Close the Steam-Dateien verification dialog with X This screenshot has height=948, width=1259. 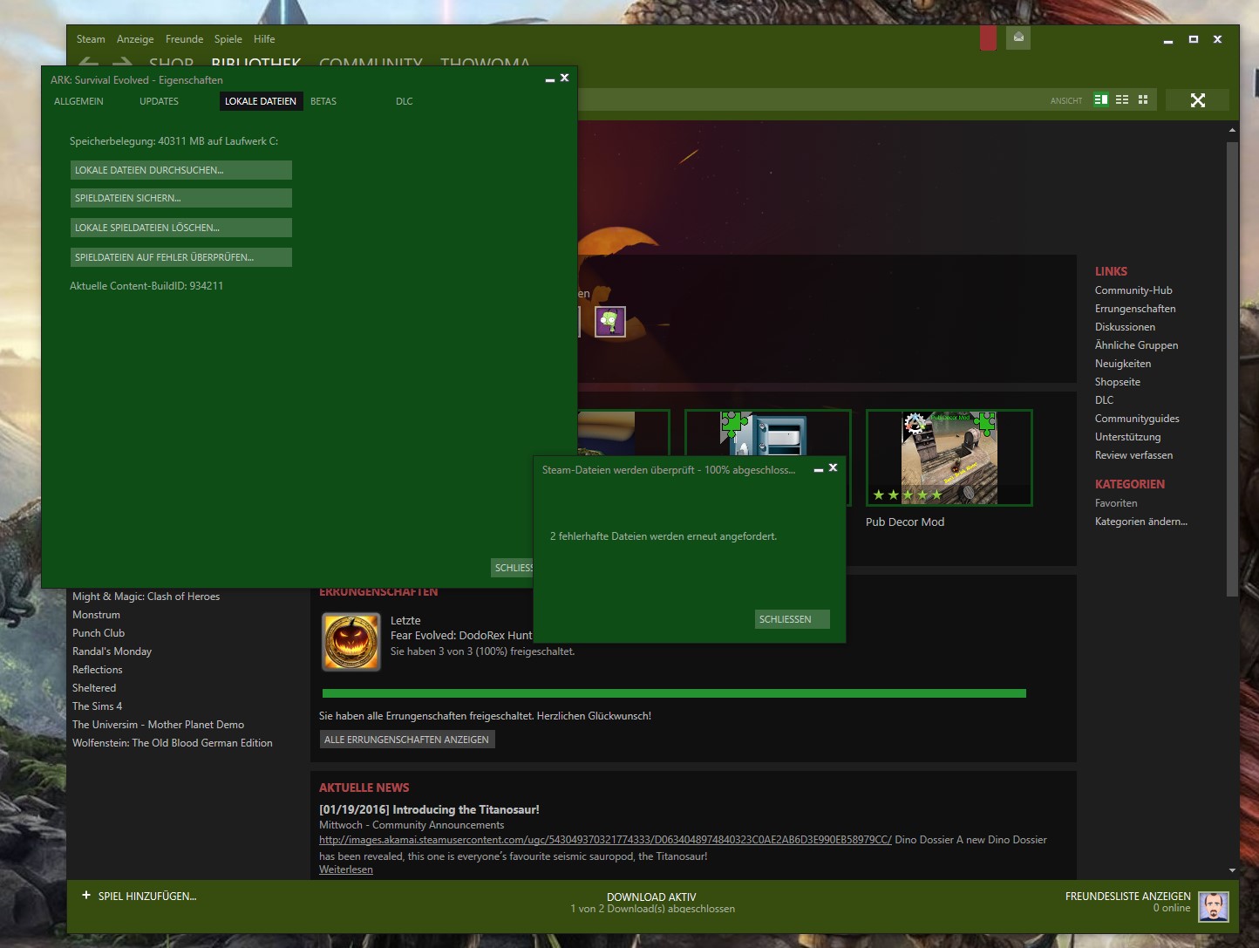pyautogui.click(x=833, y=467)
